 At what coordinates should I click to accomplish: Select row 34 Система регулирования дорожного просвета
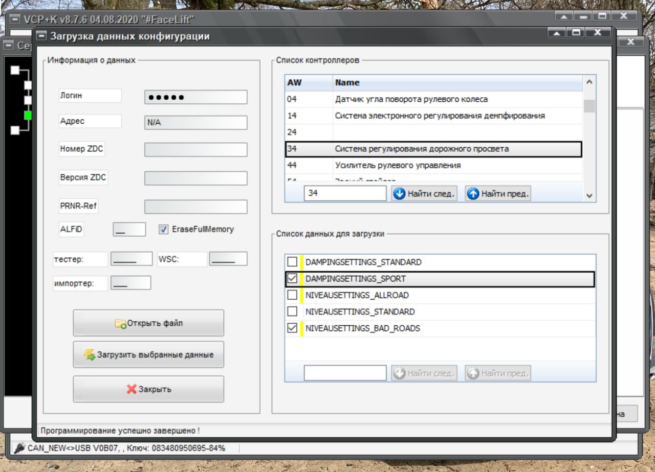pos(434,149)
